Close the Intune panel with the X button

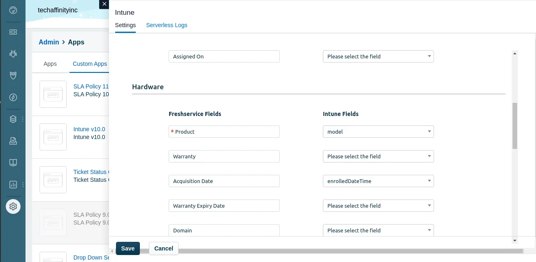104,4
